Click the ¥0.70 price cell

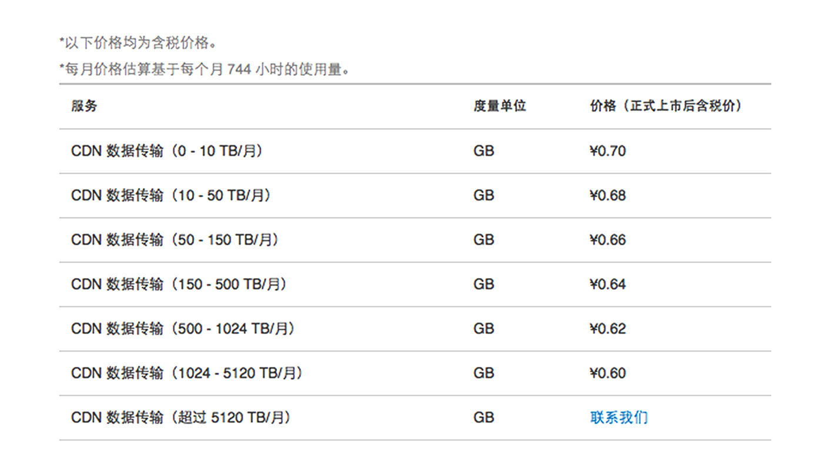(607, 151)
